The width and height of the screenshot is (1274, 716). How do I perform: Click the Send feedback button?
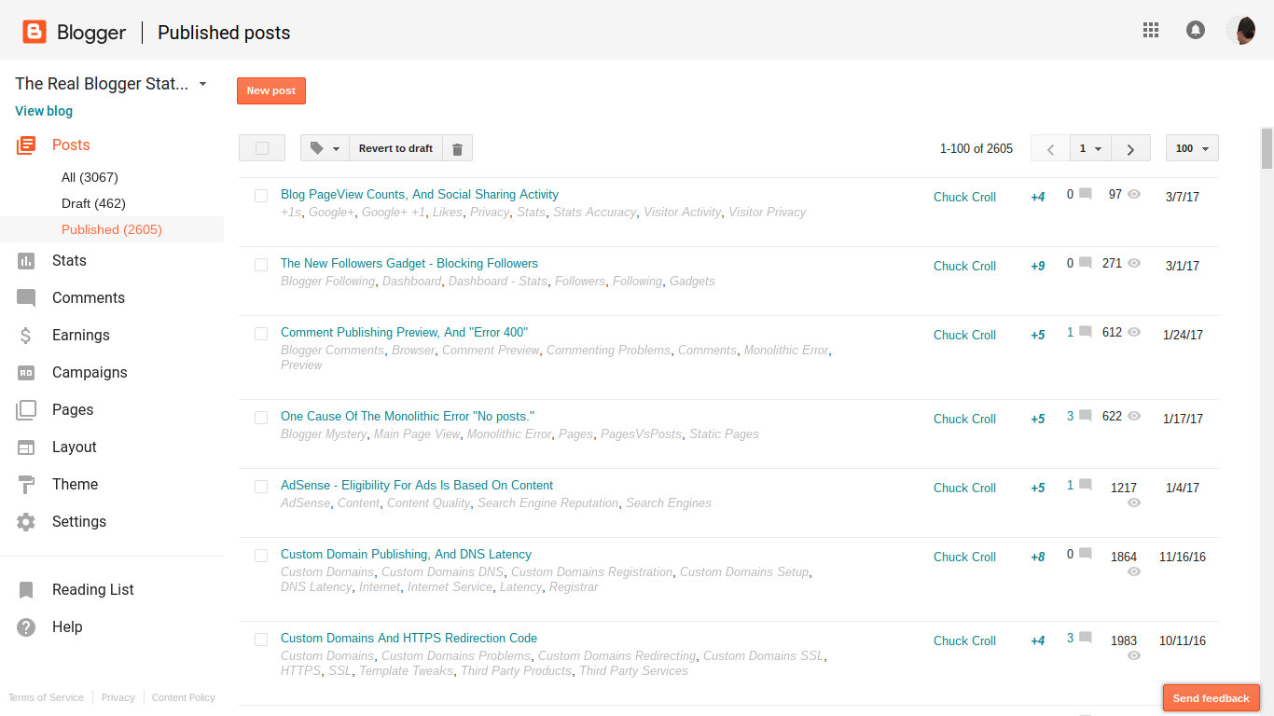[1212, 698]
